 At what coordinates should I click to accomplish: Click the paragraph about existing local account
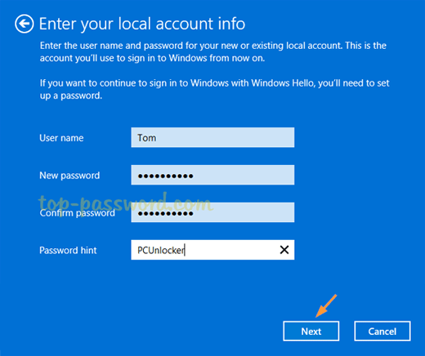[x=213, y=51]
